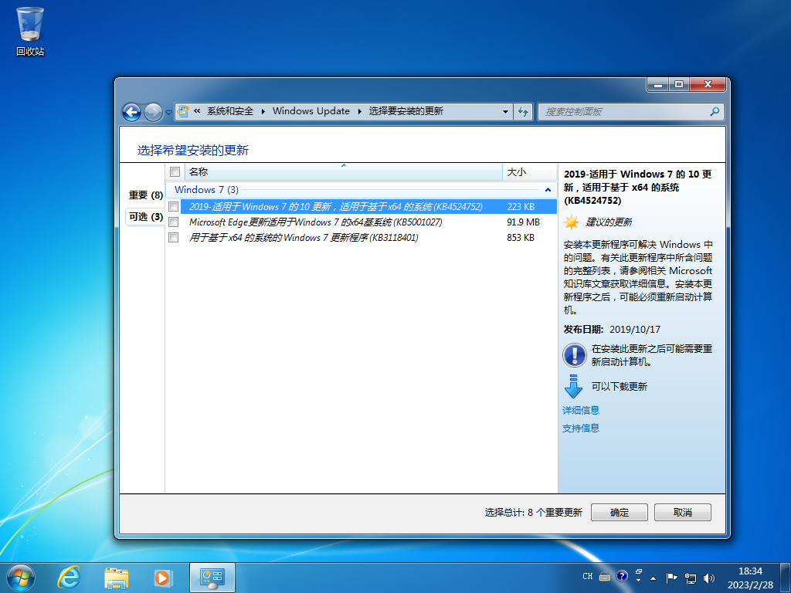Open the Recycle Bin desktop icon
The width and height of the screenshot is (791, 593).
[30, 31]
